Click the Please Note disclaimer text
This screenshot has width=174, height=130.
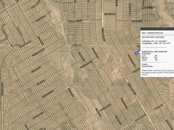click(158, 73)
